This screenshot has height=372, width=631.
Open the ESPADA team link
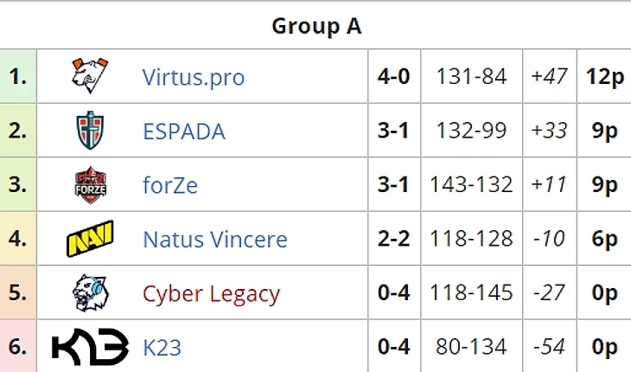tap(183, 131)
